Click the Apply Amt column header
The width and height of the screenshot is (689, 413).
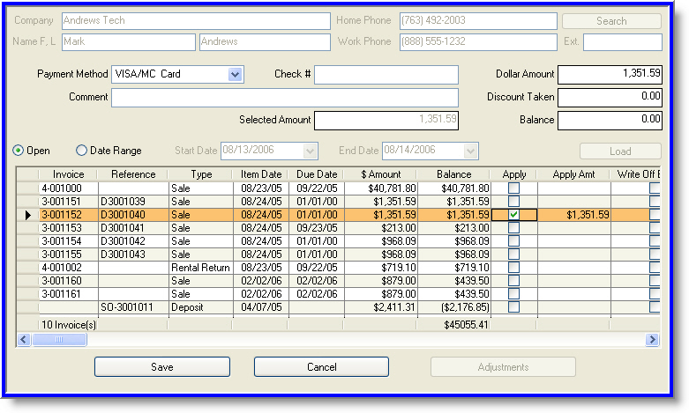[573, 174]
